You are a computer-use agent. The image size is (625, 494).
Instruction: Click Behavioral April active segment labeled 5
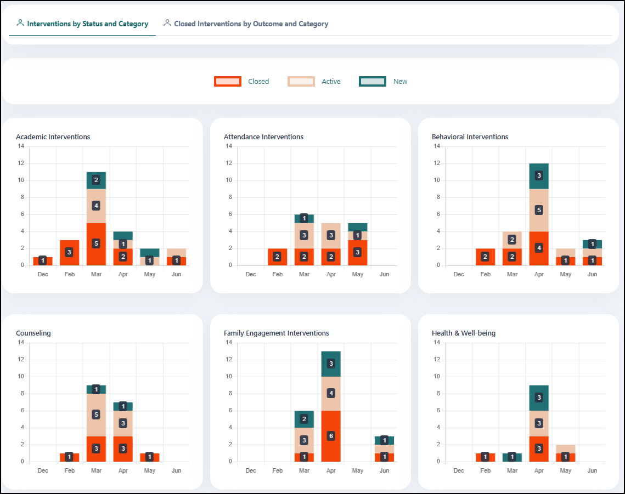[x=539, y=210]
